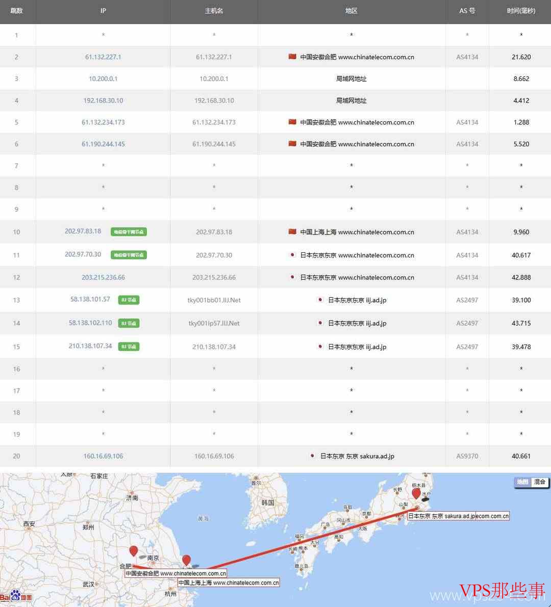Click the Japan flag beside sakura.ad.jp in hop 20
This screenshot has width=551, height=607.
pos(312,456)
